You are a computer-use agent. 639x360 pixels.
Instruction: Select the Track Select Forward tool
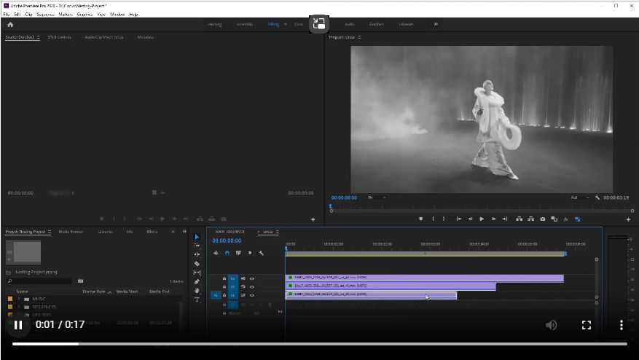pos(197,246)
